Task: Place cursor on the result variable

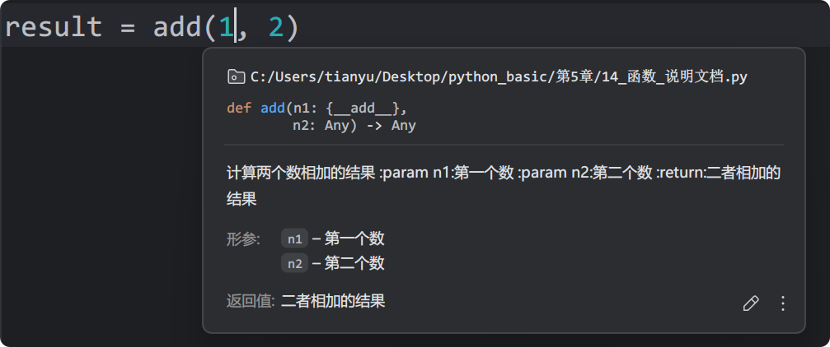Action: [x=53, y=26]
